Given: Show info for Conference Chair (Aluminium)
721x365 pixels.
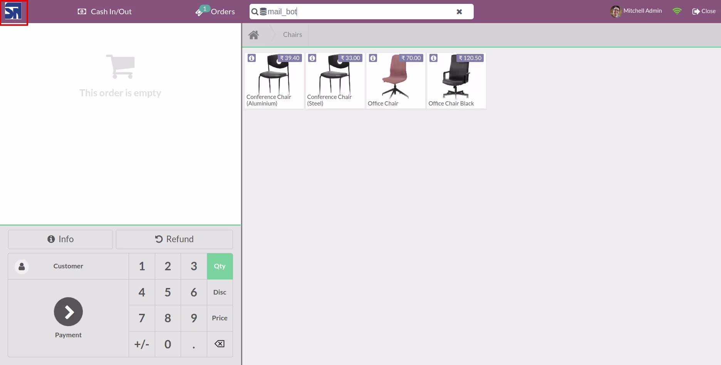Looking at the screenshot, I should point(252,58).
